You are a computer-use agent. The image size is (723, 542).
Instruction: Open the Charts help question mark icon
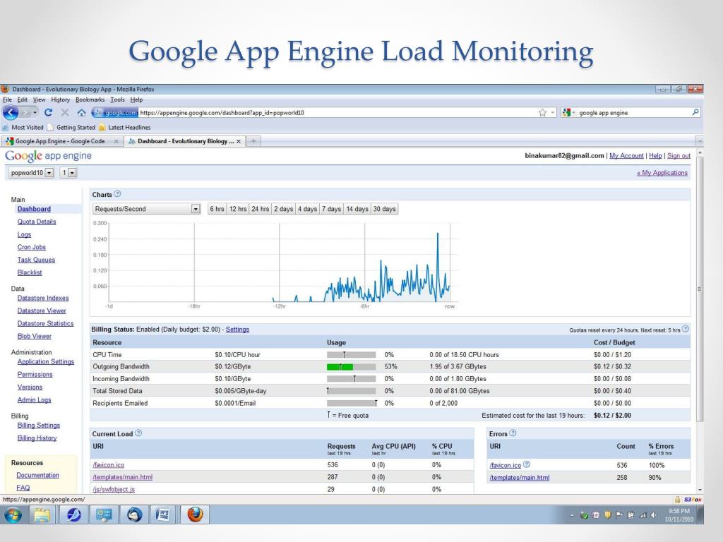click(x=117, y=194)
